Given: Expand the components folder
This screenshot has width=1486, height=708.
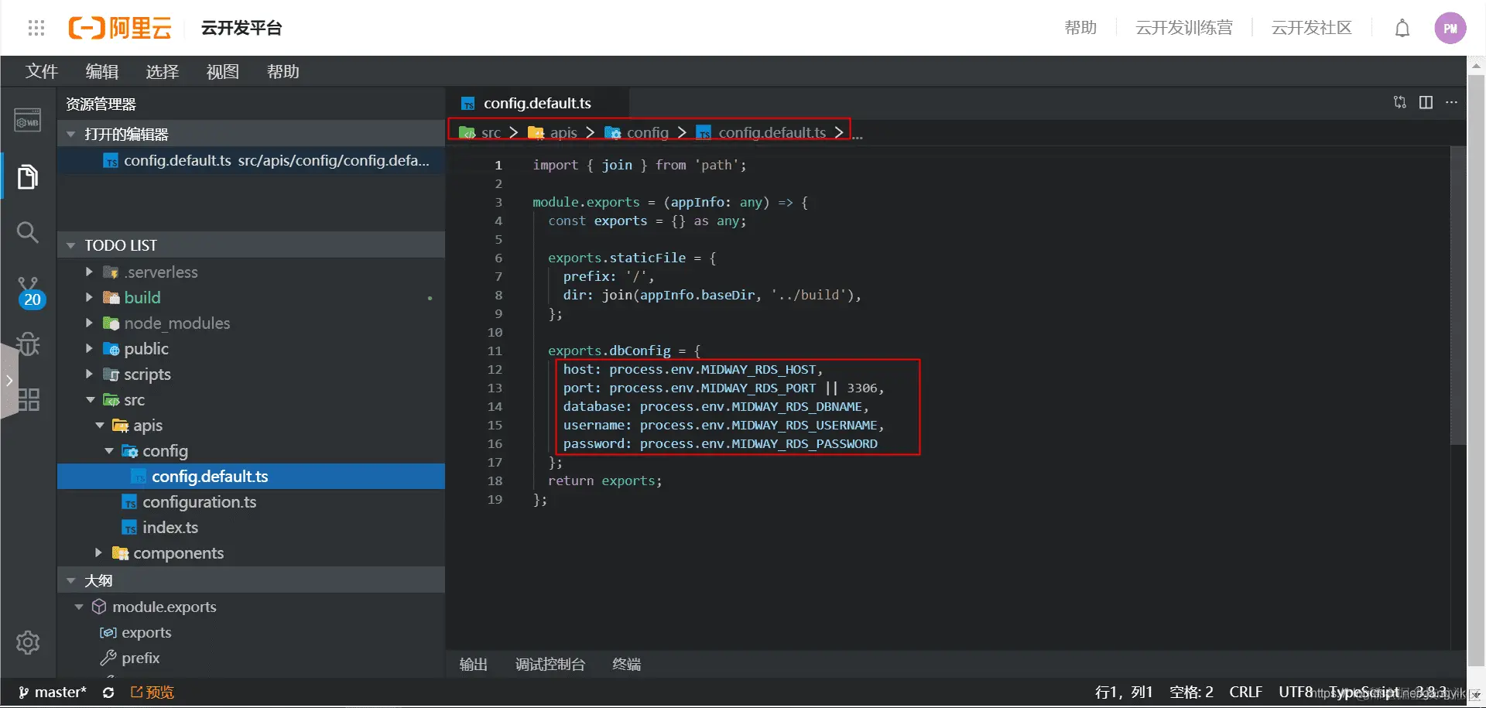Looking at the screenshot, I should (98, 553).
